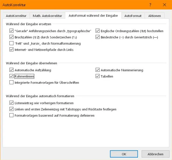
Task: Close the AutoKorrektur dialog
Action: (164, 5)
